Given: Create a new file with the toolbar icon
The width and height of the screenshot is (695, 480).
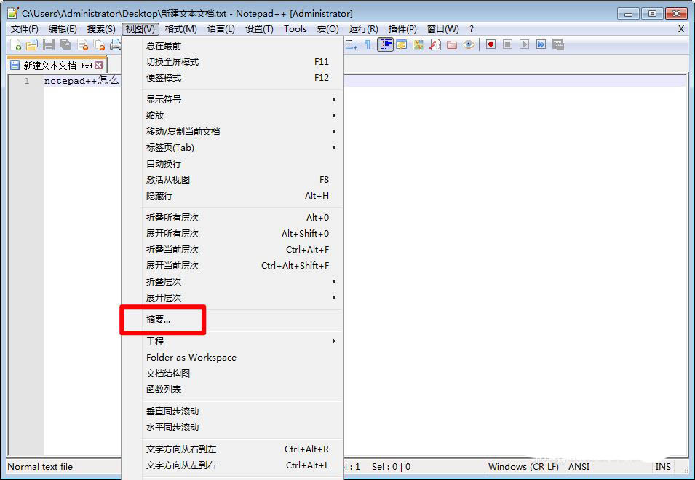Looking at the screenshot, I should (x=16, y=44).
